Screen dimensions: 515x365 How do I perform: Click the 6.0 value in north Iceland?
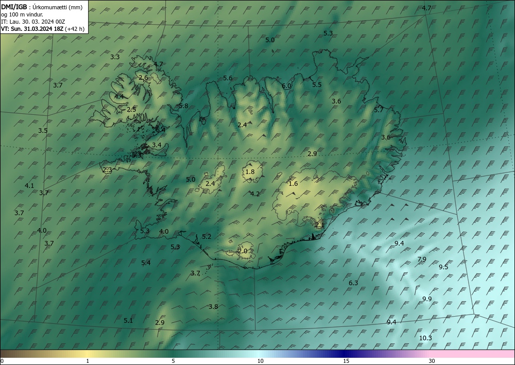click(x=286, y=86)
